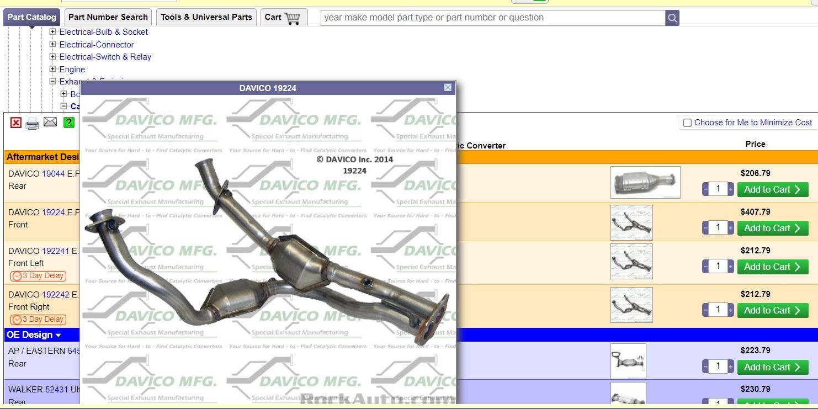Screen dimensions: 818x409
Task: Open WALKER part number 52431 link
Action: click(57, 390)
